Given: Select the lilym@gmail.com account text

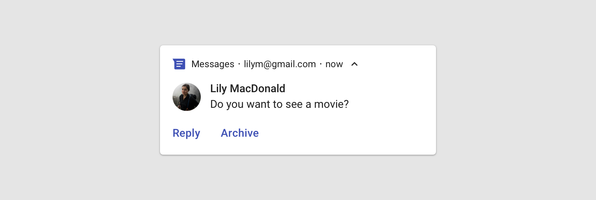Looking at the screenshot, I should [280, 64].
